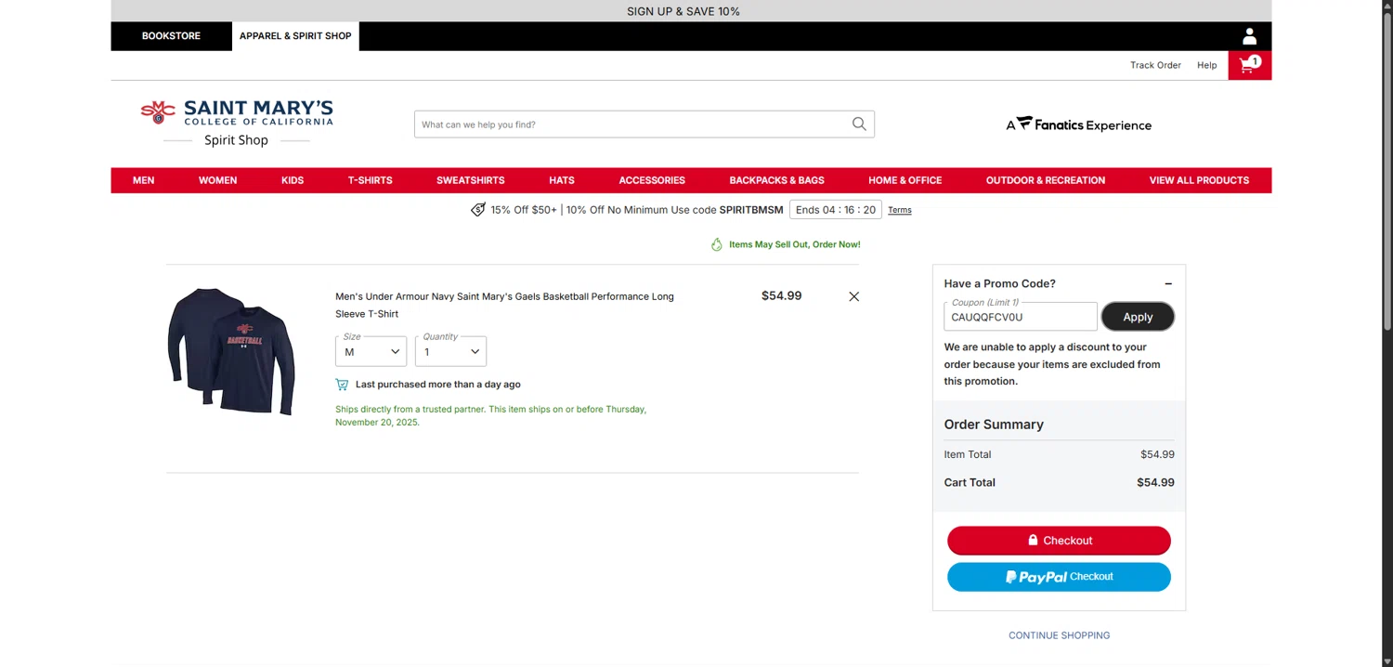This screenshot has height=667, width=1393.
Task: Click the Help link
Action: (1207, 65)
